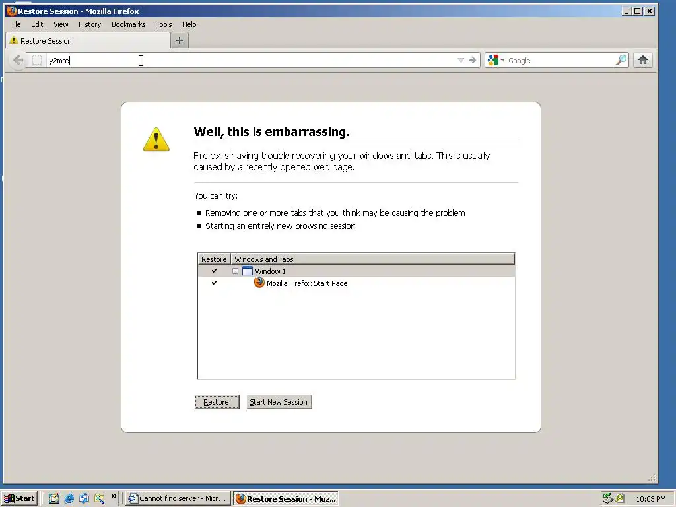Open the History menu
Viewport: 676px width, 507px height.
point(90,24)
